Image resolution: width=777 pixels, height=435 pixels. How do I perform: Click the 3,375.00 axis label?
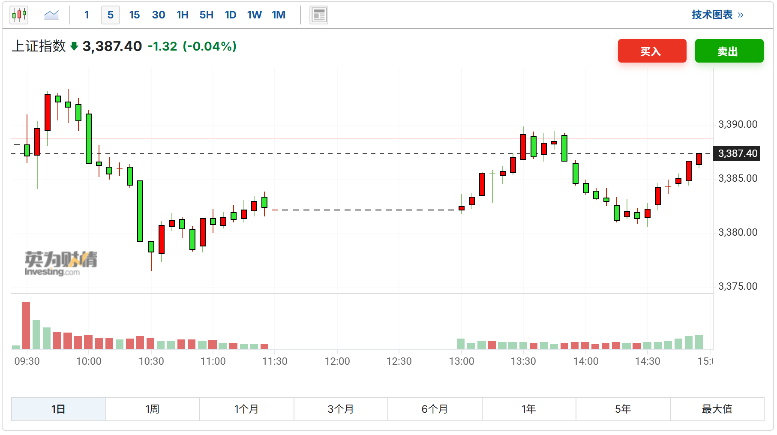738,286
